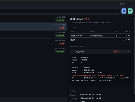The height and width of the screenshot is (102, 135).
Task: Open the three-dot more options menu
Action: point(130,4)
